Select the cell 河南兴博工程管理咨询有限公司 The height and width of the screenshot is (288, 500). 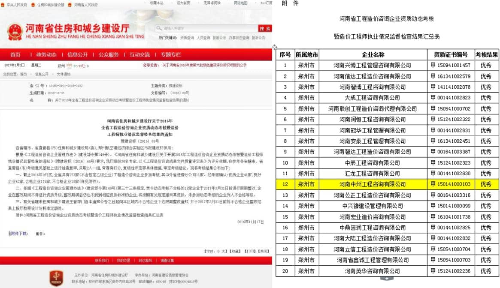(373, 65)
